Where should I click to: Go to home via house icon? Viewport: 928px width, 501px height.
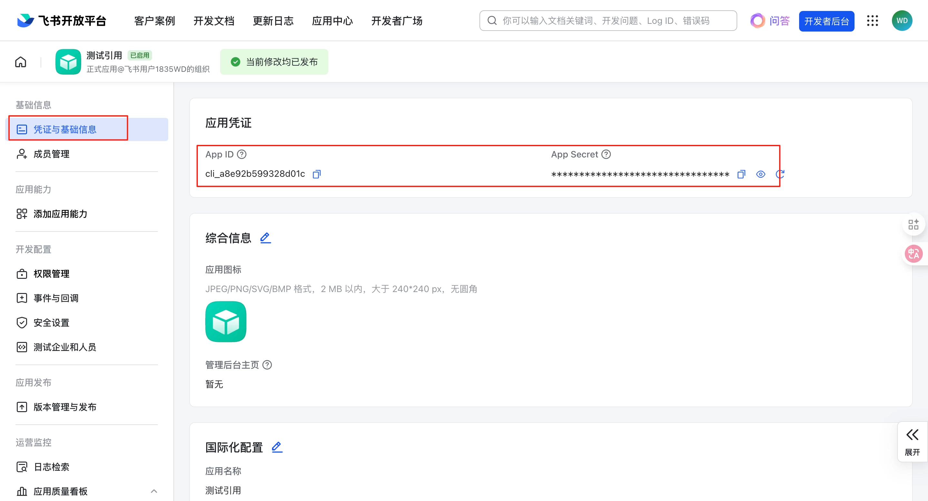pos(21,62)
